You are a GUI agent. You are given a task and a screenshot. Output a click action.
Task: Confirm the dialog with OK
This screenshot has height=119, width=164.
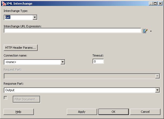[114, 112]
